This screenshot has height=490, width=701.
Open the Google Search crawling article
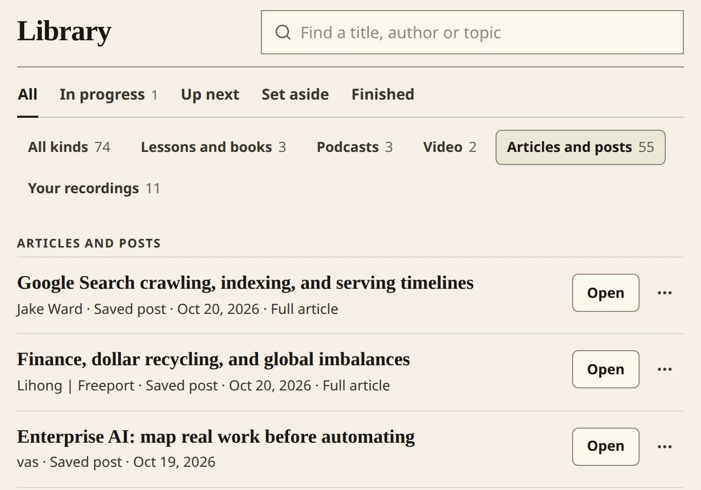click(x=606, y=293)
